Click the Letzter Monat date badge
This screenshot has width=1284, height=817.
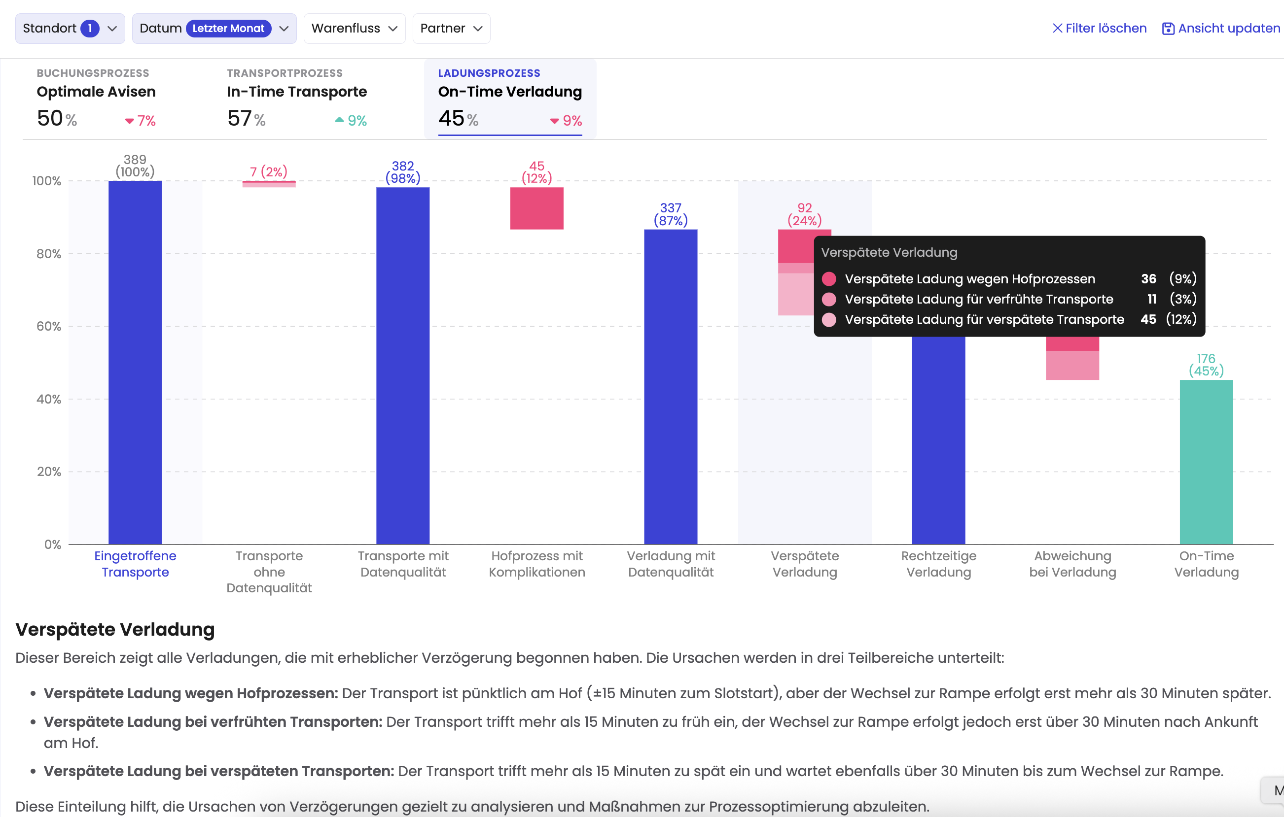point(228,28)
